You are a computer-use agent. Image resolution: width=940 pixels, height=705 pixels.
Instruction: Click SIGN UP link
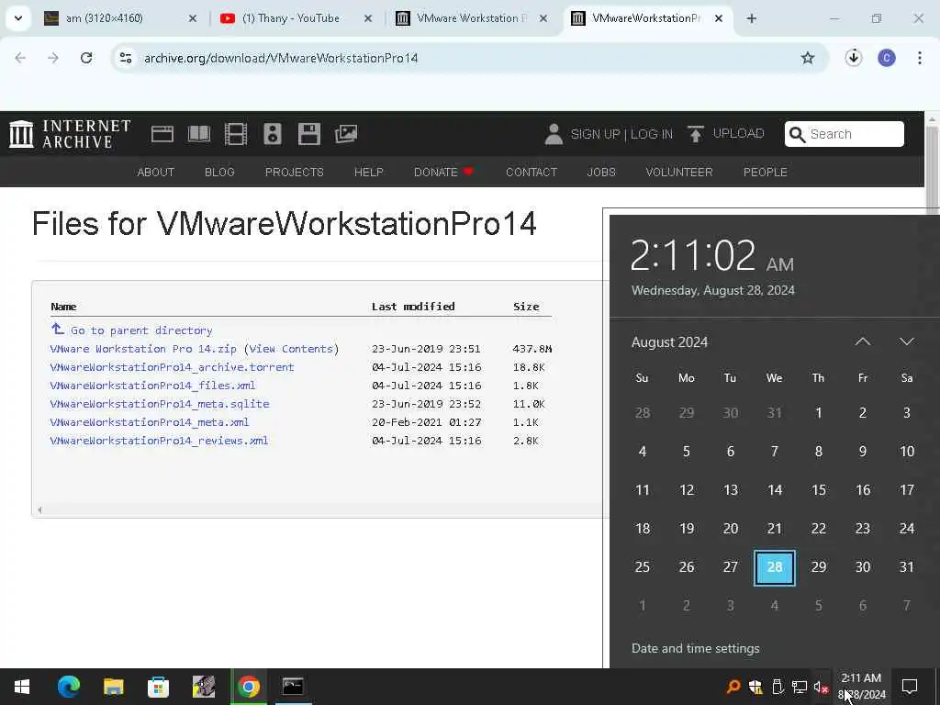595,134
